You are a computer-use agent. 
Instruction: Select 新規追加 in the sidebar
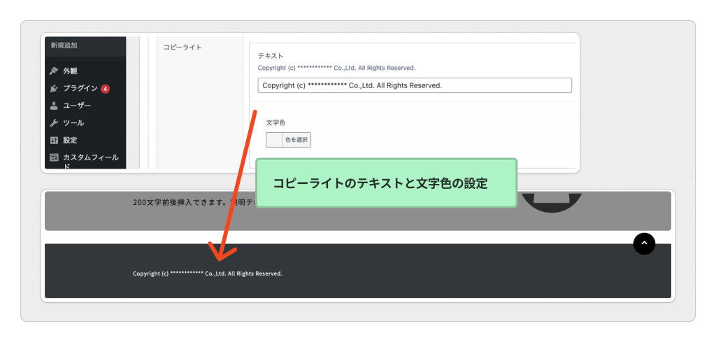coord(64,45)
